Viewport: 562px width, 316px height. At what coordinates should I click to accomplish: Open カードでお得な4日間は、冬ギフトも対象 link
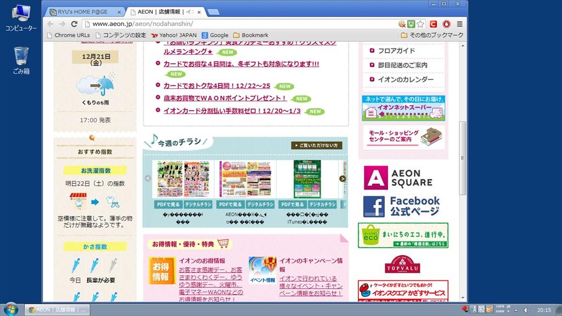(241, 64)
